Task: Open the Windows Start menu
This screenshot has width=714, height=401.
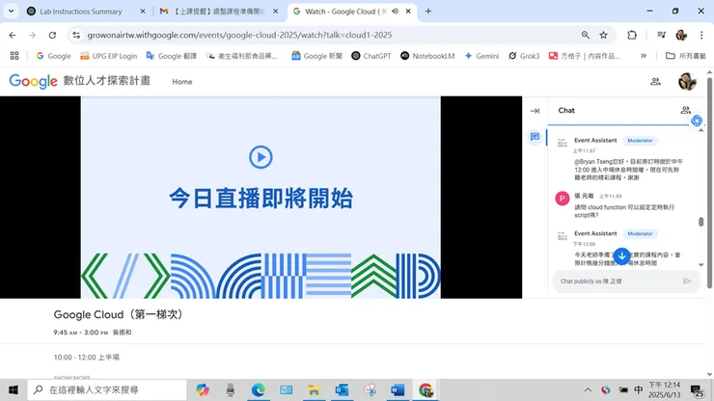Action: tap(14, 390)
